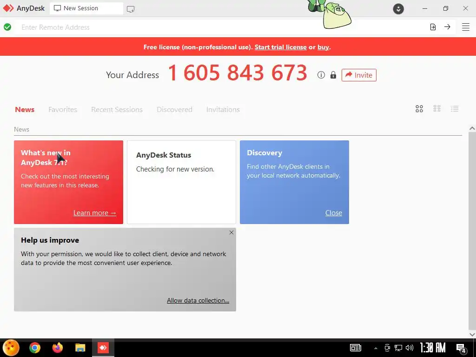Open Chrome from the taskbar
The width and height of the screenshot is (476, 357).
34,348
